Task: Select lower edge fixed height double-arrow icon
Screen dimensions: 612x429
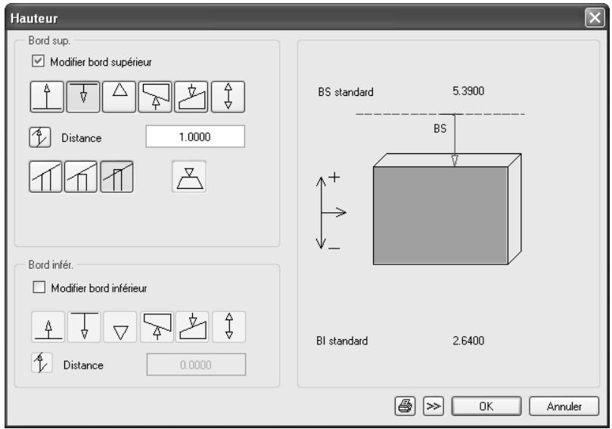Action: tap(229, 327)
